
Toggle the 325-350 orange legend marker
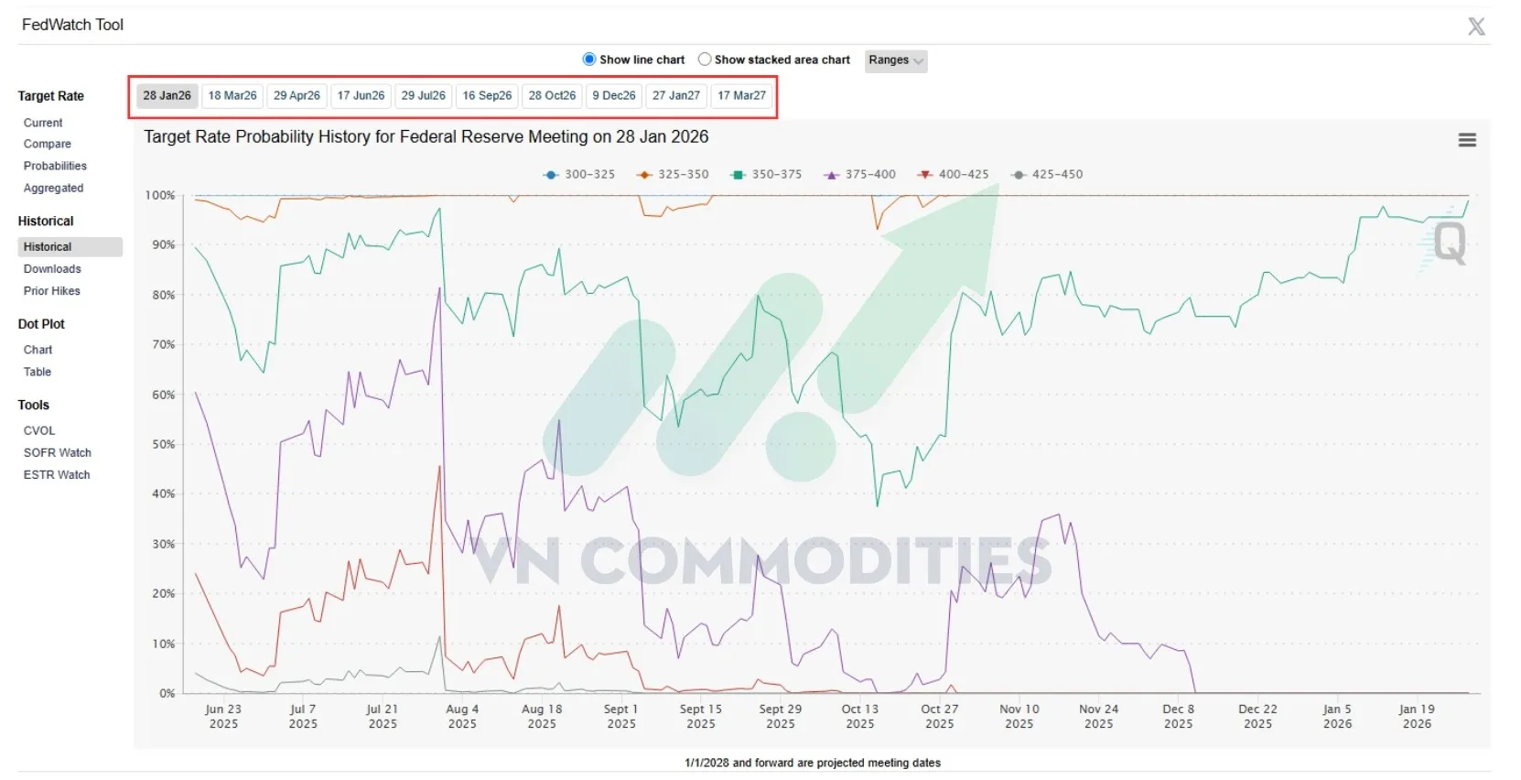click(644, 175)
